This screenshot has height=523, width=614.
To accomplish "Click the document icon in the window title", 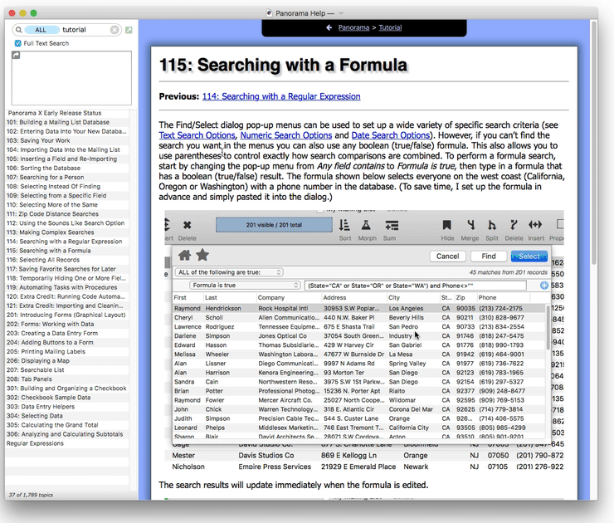I will point(269,13).
